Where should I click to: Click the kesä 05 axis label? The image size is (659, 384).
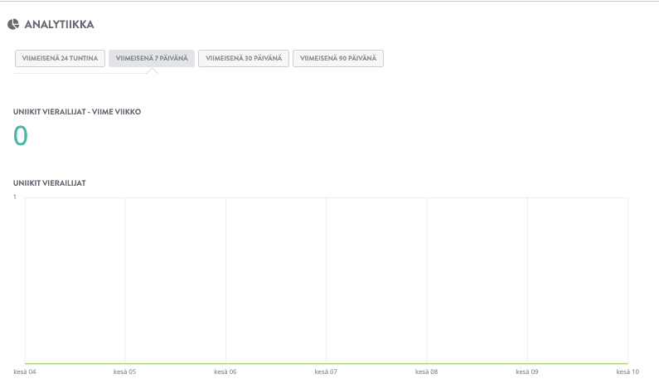(x=125, y=372)
